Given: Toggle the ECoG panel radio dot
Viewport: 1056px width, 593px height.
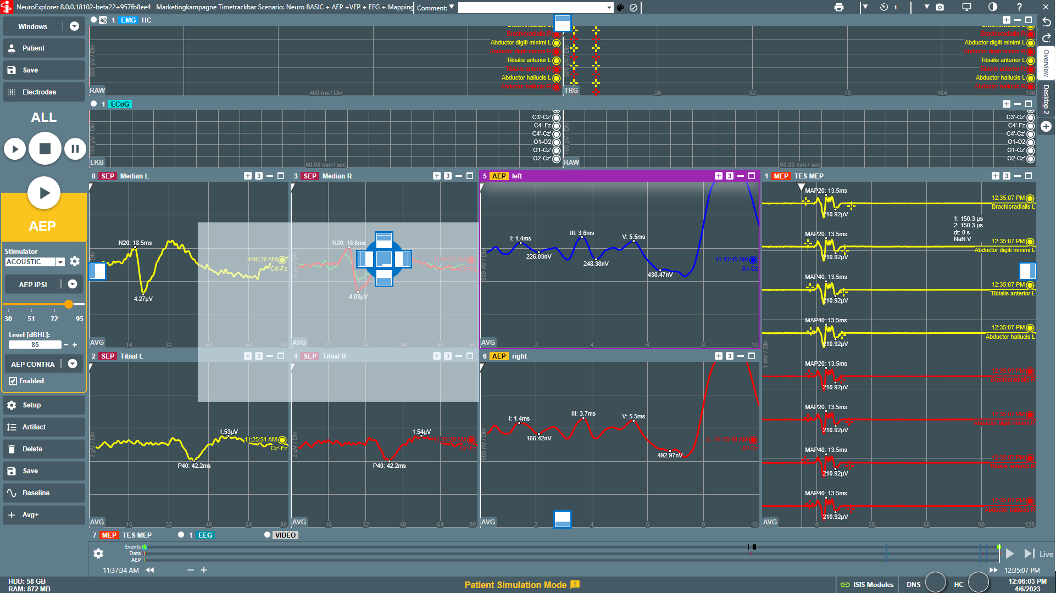Looking at the screenshot, I should 94,104.
